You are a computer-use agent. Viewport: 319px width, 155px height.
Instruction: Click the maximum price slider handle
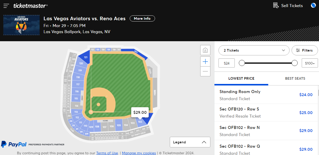pyautogui.click(x=295, y=63)
